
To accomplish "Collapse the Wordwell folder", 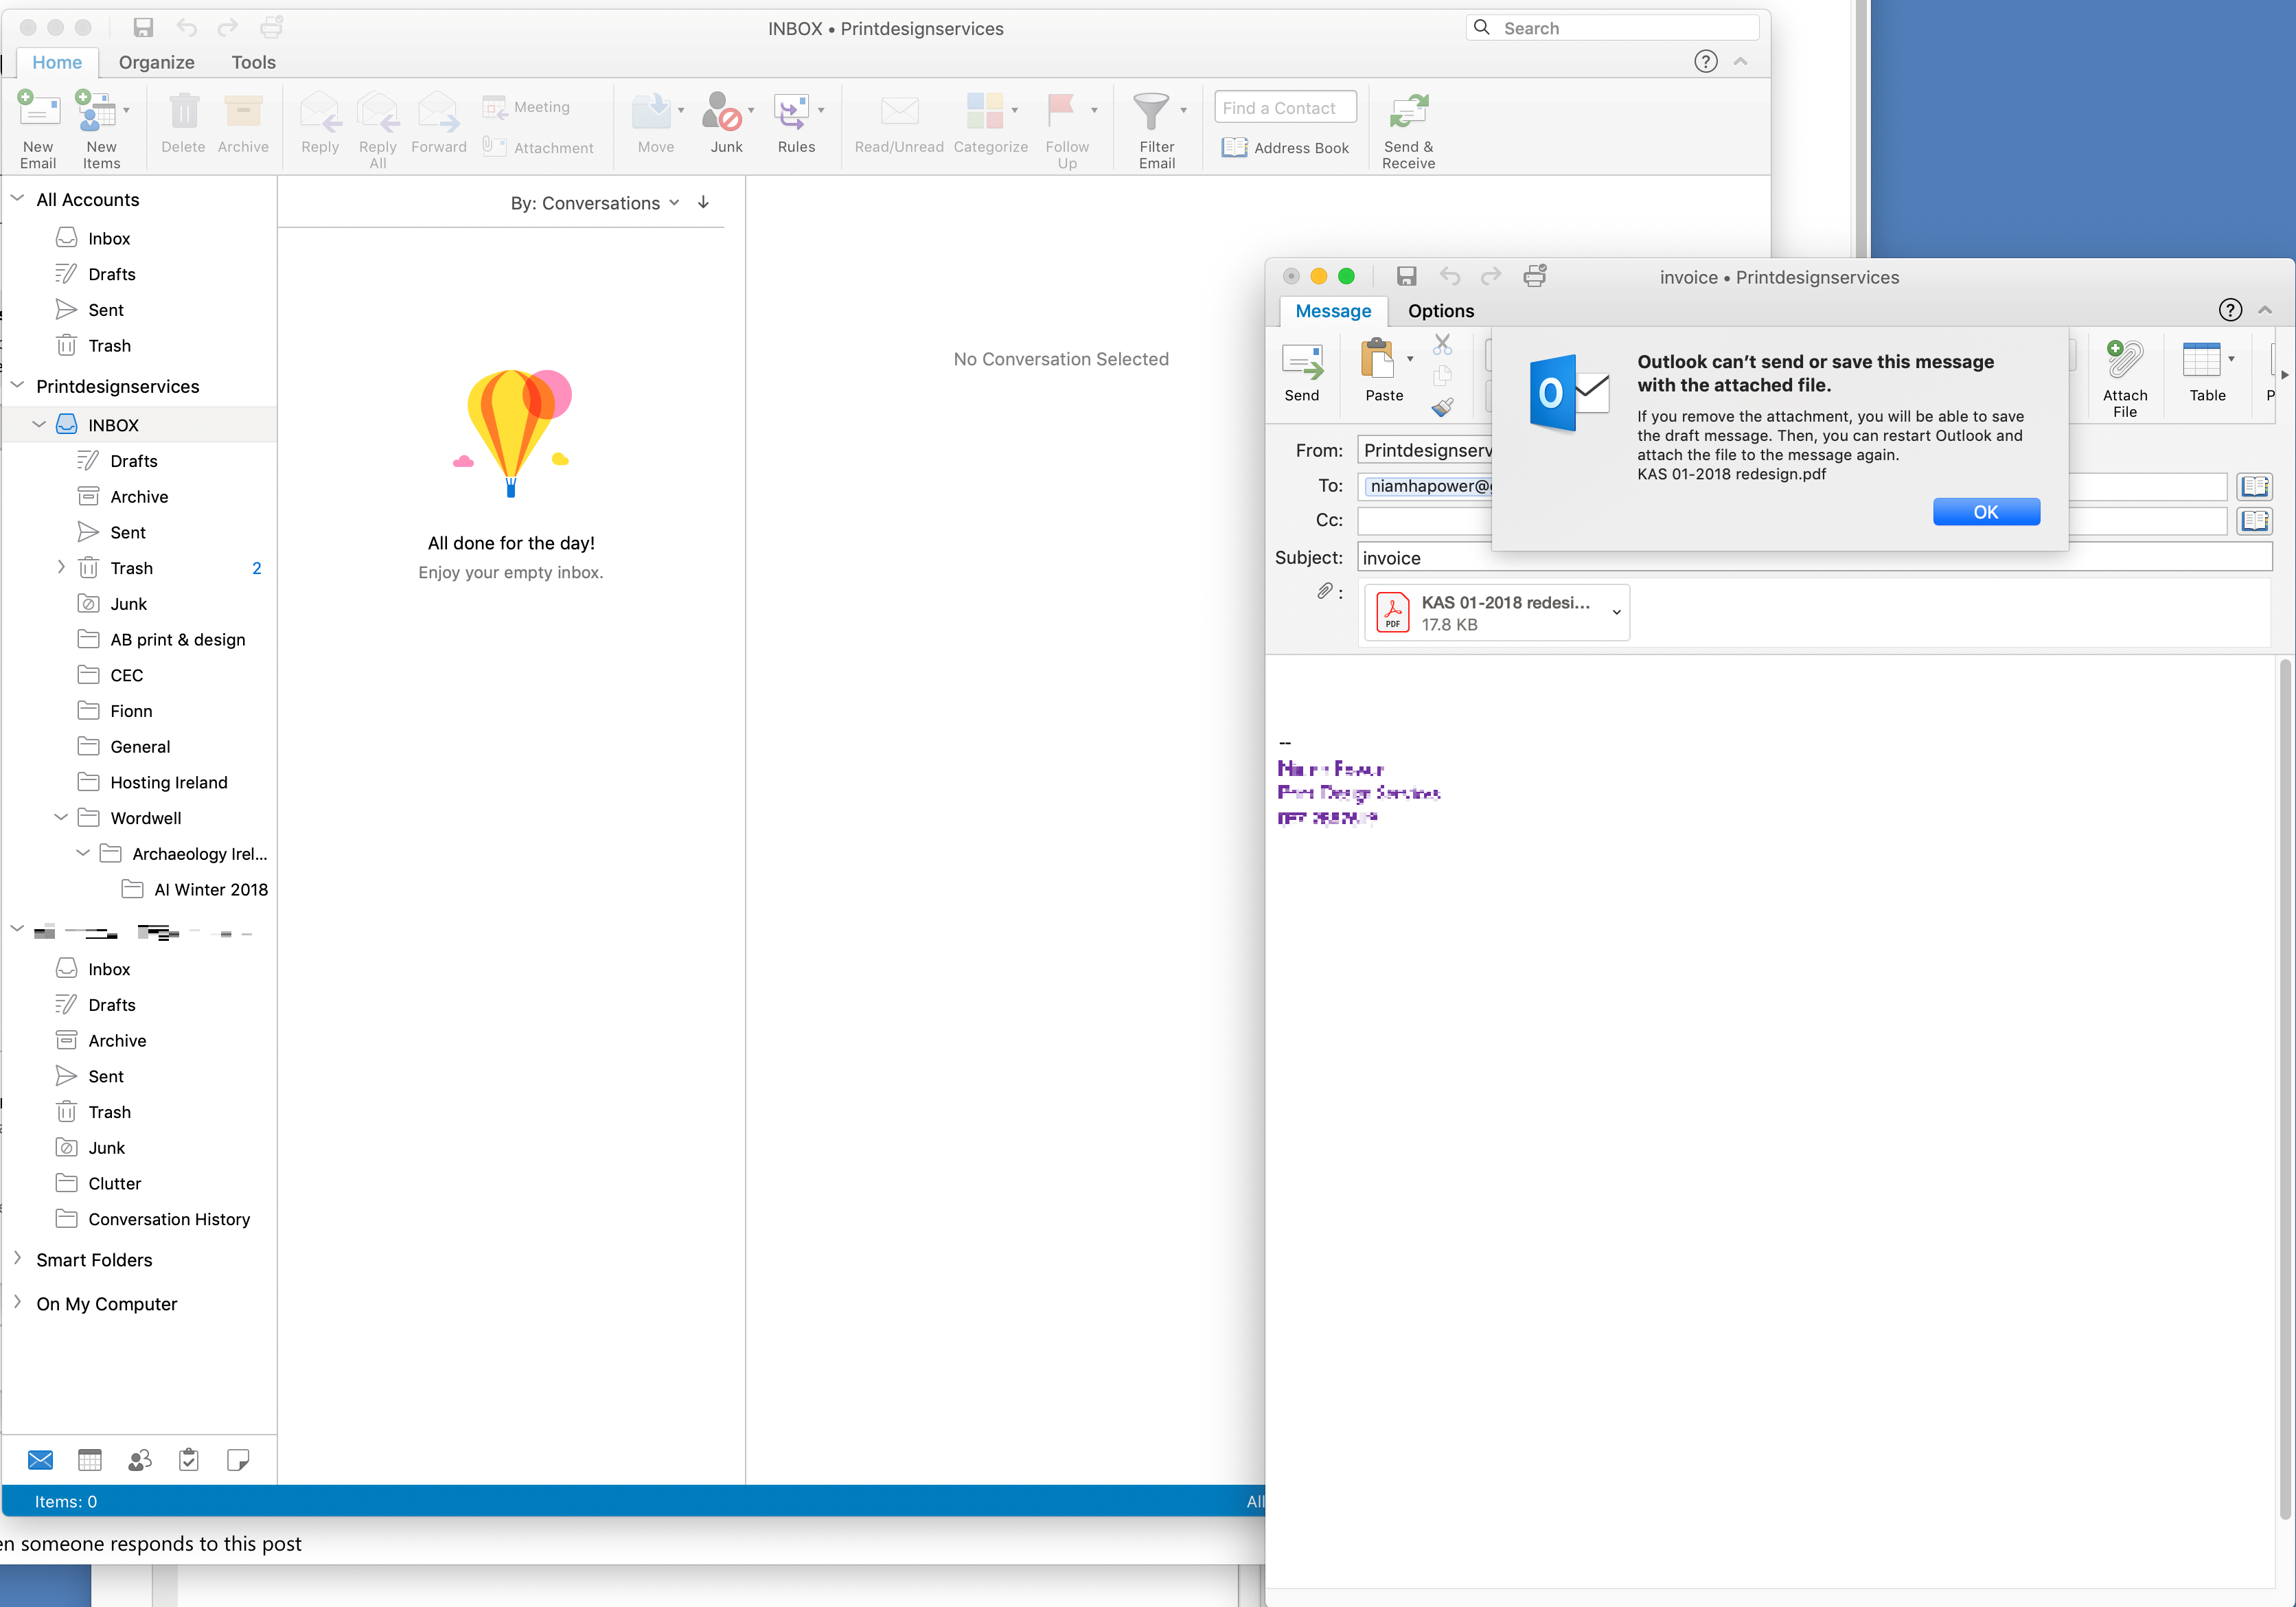I will coord(61,817).
